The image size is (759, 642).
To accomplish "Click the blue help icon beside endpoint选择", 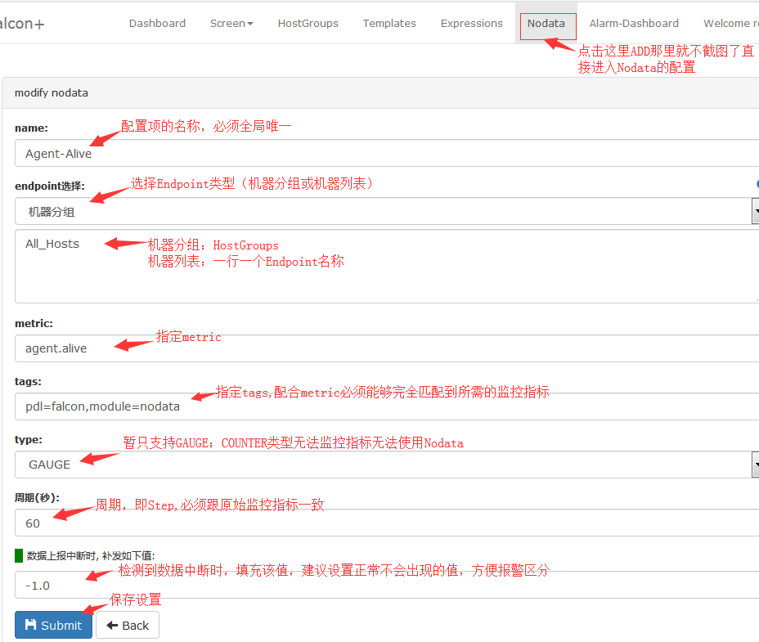I will pos(757,186).
